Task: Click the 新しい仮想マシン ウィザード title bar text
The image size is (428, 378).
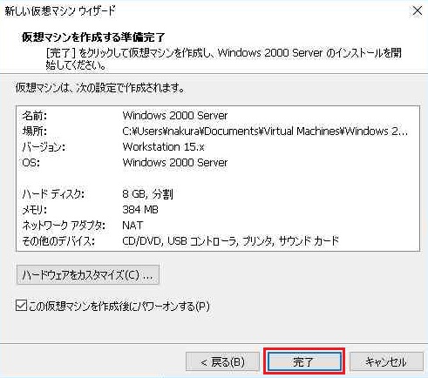Action: point(60,11)
